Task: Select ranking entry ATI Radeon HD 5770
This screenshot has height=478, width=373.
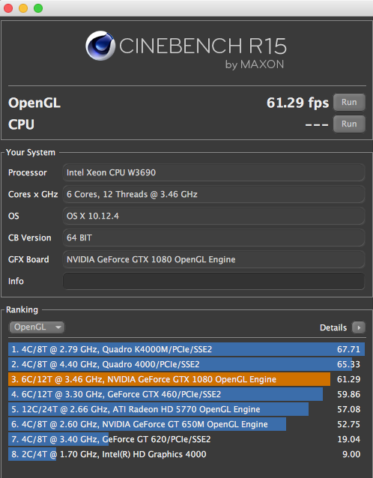Action: click(x=186, y=409)
